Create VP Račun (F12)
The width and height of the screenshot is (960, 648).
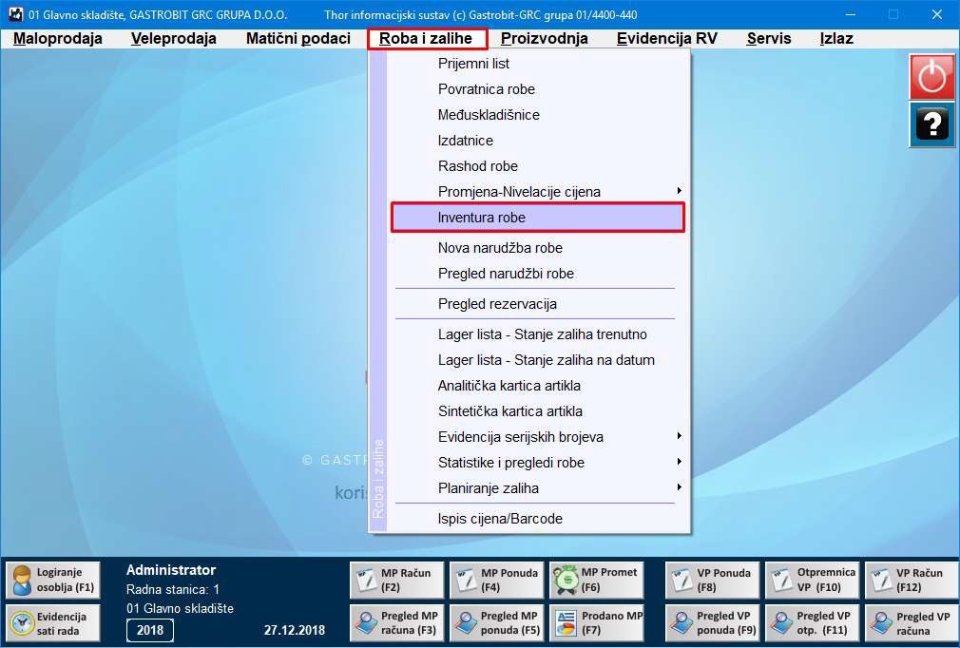[912, 580]
